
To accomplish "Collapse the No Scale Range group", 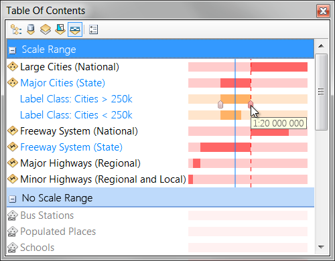I will pos(13,199).
